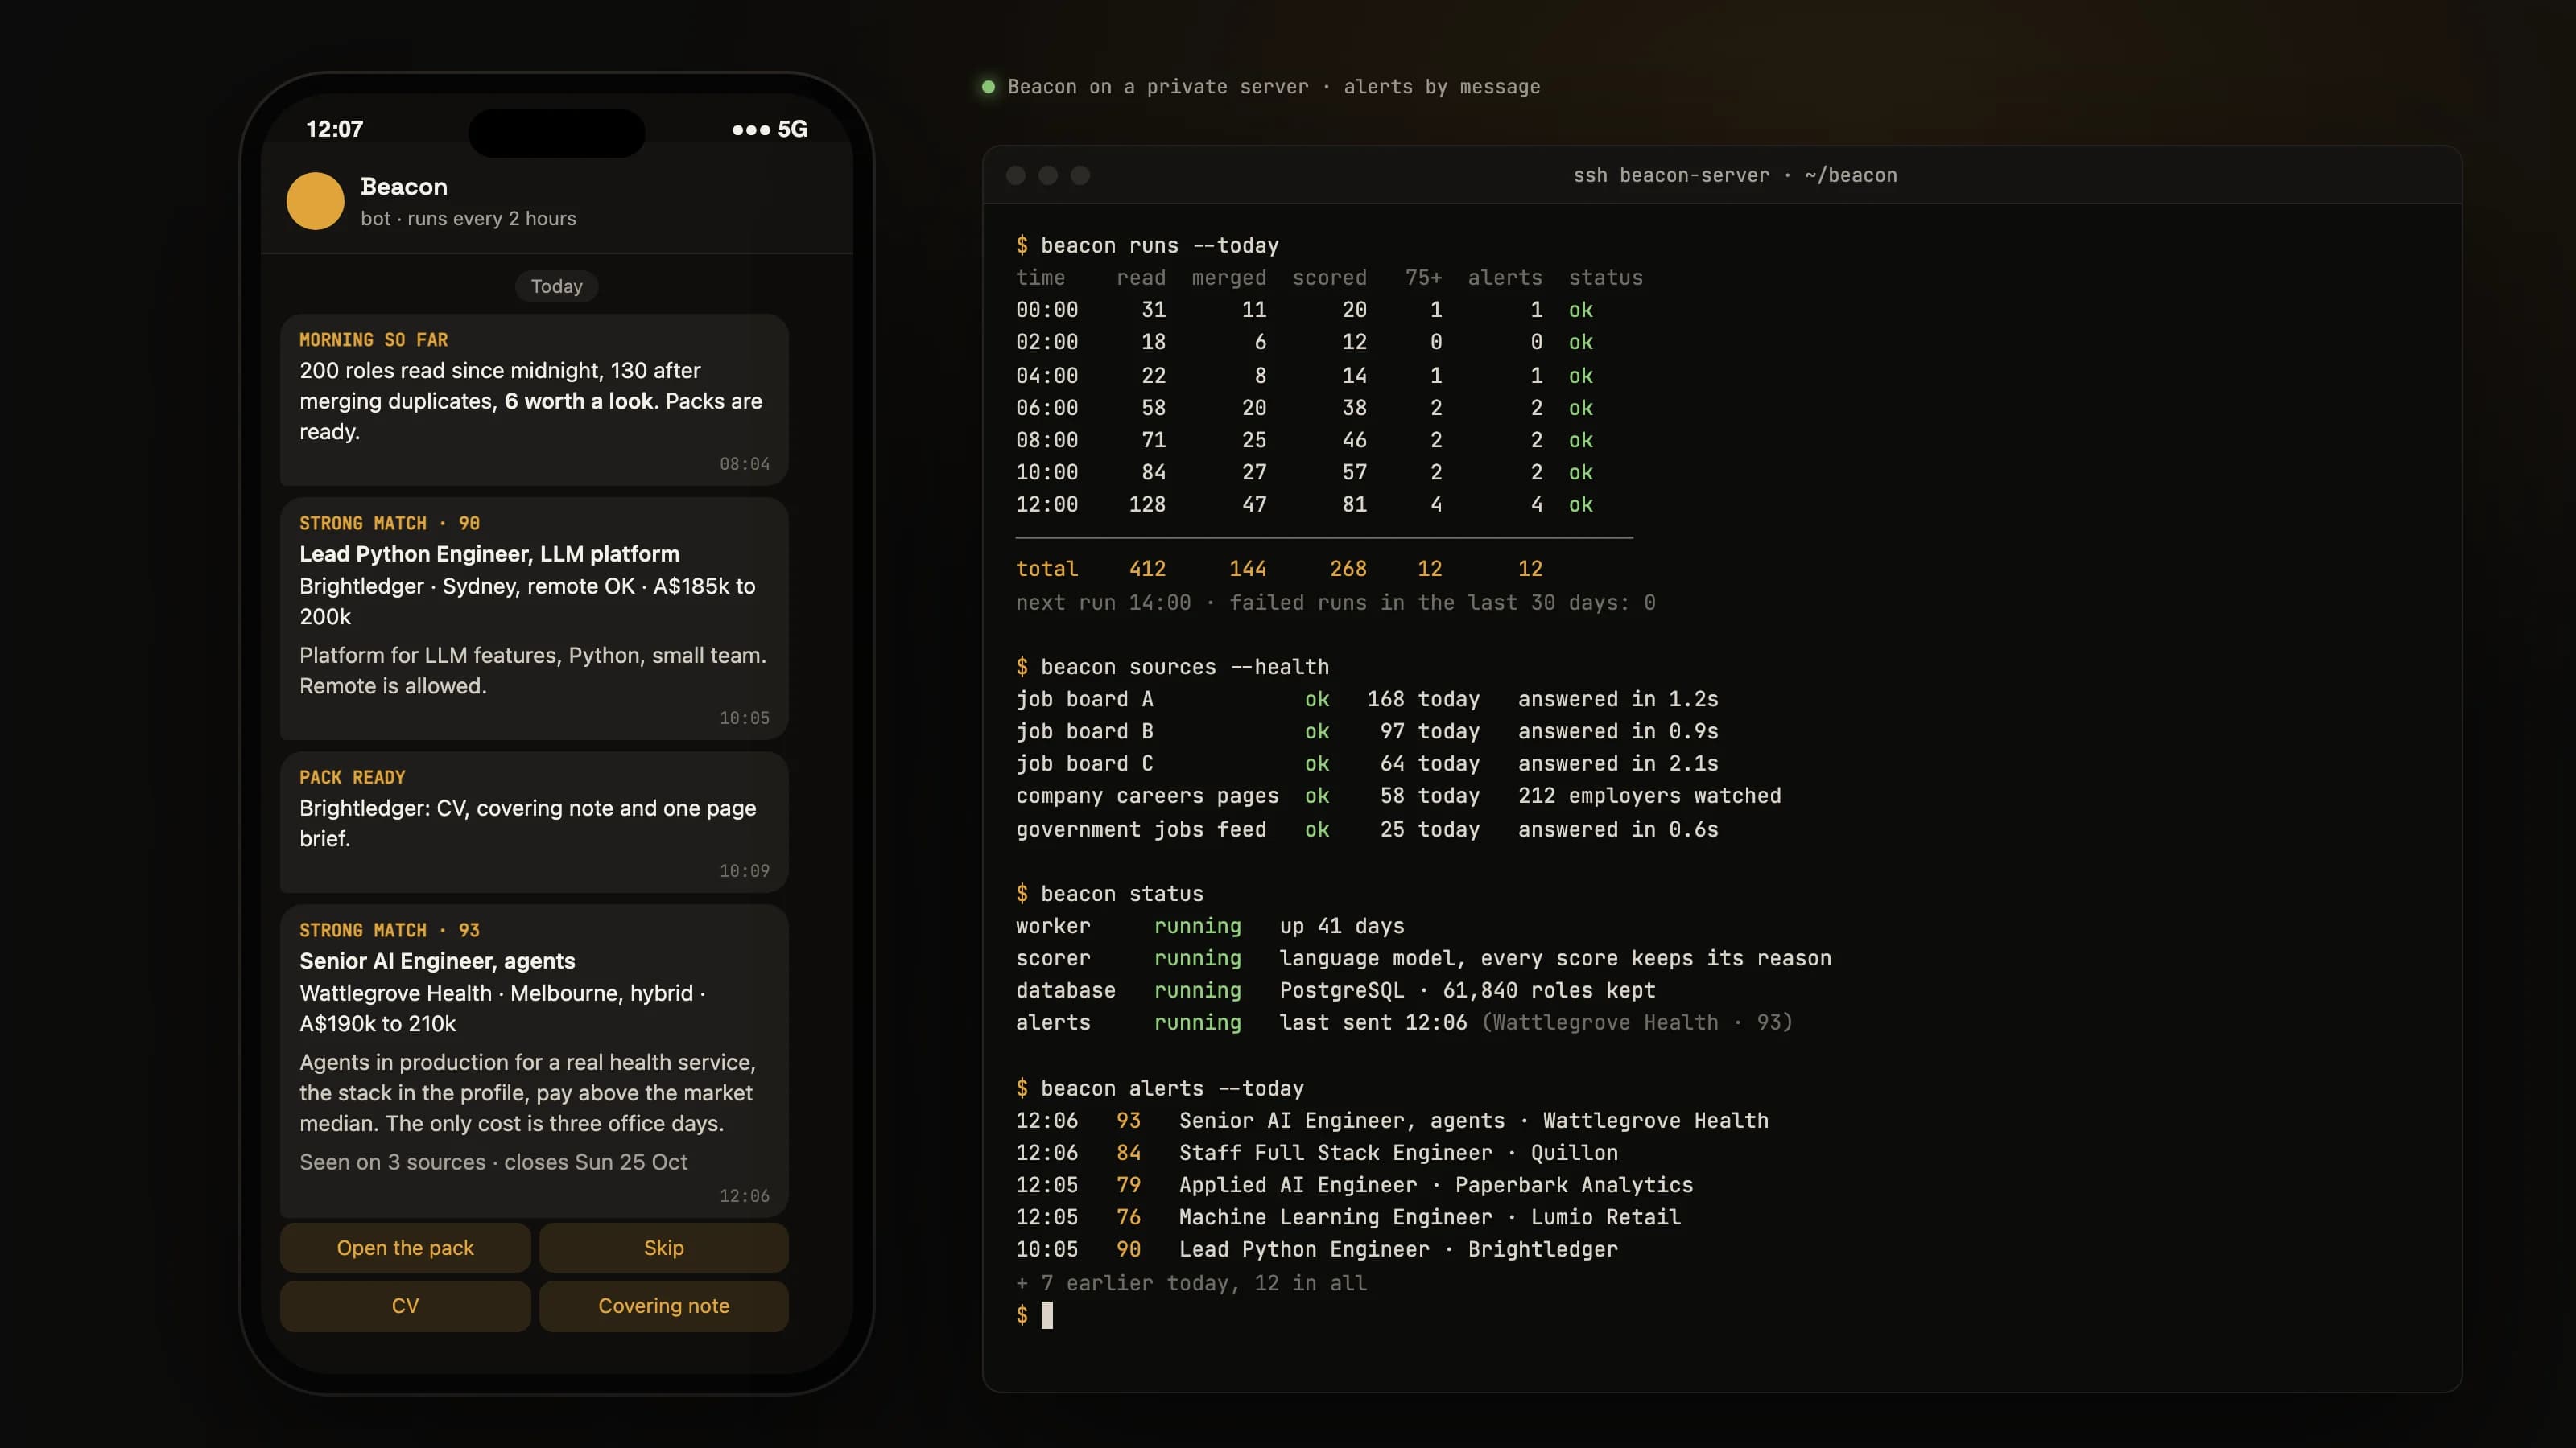Click the 'beacon runs --today' command line
Viewport: 2576px width, 1448px height.
point(1147,245)
